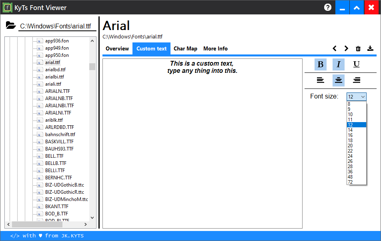Viewport: 381px width, 241px height.
Task: Select arialbd.ttf in the tree
Action: 55,70
